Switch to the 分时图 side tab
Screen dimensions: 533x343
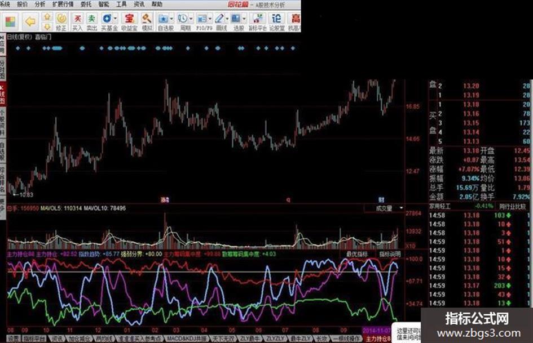click(3, 68)
